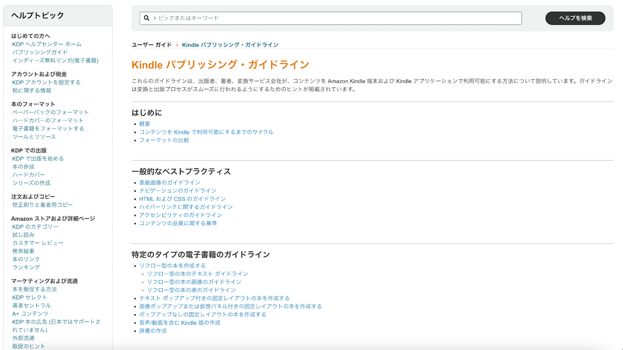Click the 一般的なベストプラクティス section heading

(x=181, y=171)
